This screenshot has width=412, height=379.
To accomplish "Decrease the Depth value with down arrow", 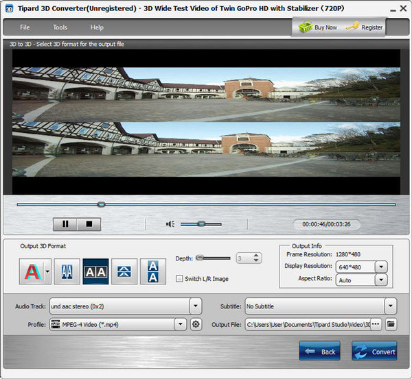I will 256,260.
